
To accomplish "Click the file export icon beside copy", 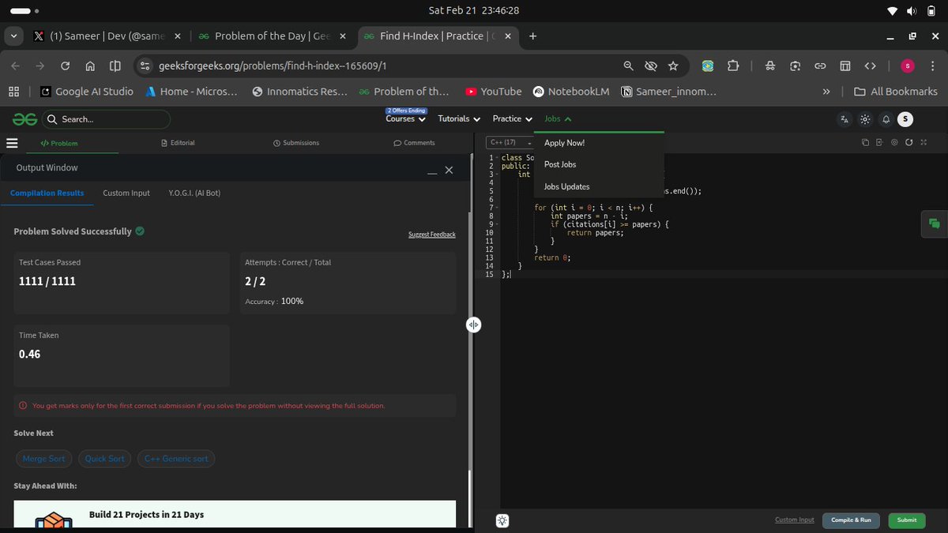I will pyautogui.click(x=879, y=142).
